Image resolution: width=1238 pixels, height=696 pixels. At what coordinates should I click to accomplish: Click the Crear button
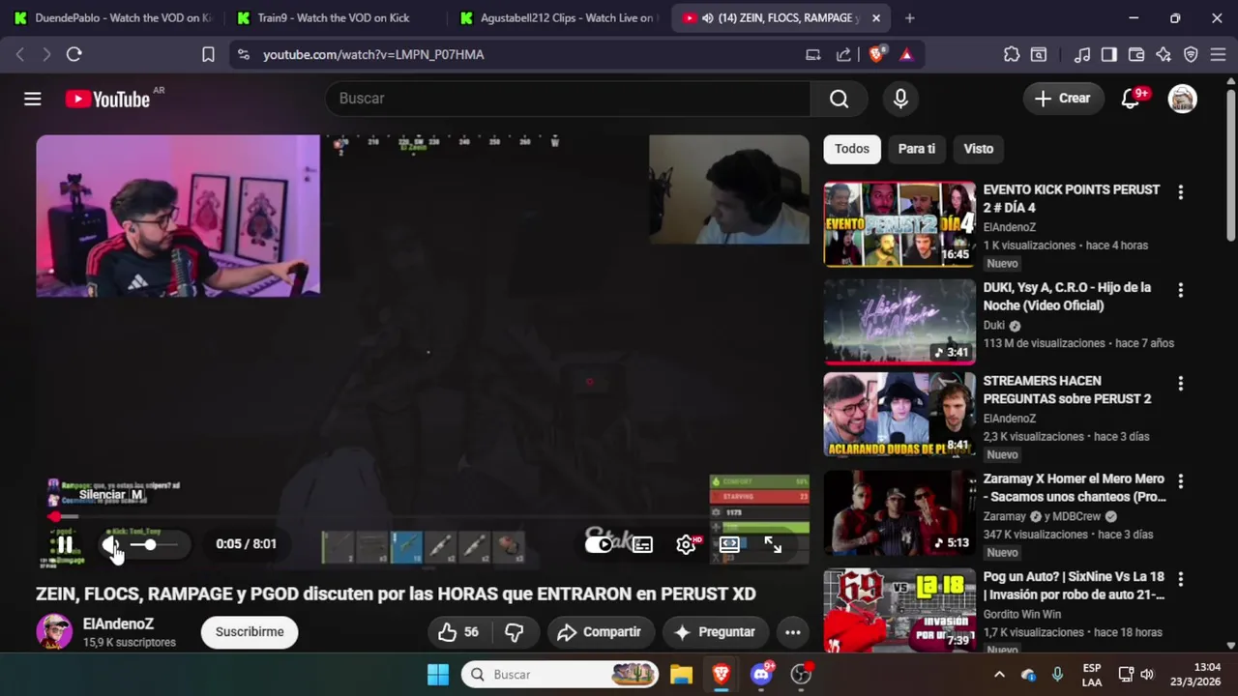point(1062,99)
